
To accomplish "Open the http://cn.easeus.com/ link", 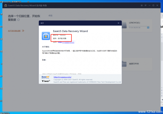I will pyautogui.click(x=62, y=77).
